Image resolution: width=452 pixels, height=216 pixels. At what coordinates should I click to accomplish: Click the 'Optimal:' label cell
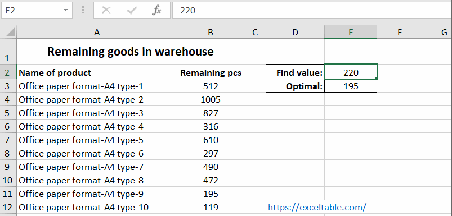[295, 86]
